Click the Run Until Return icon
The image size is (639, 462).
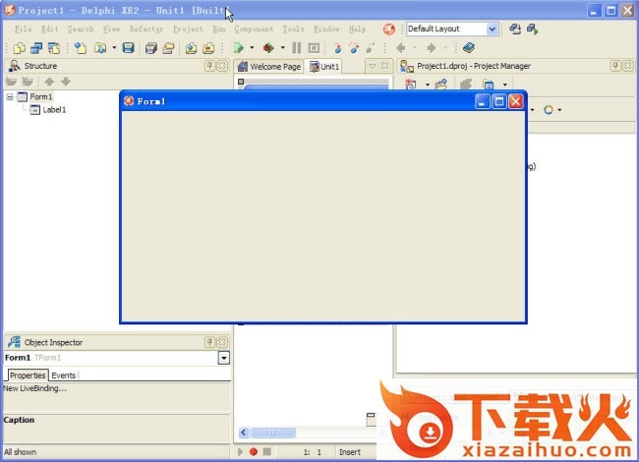tap(371, 48)
